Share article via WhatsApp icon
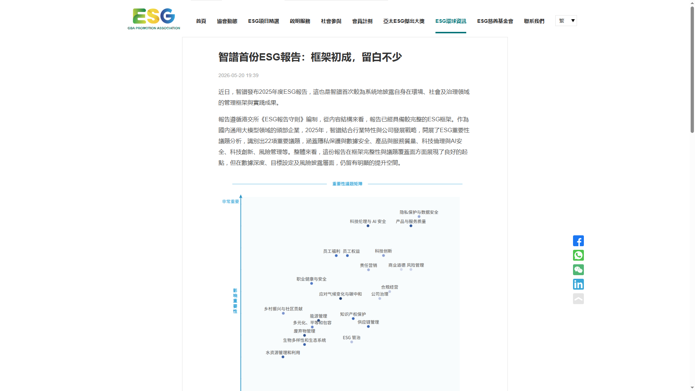Image resolution: width=695 pixels, height=391 pixels. click(578, 255)
